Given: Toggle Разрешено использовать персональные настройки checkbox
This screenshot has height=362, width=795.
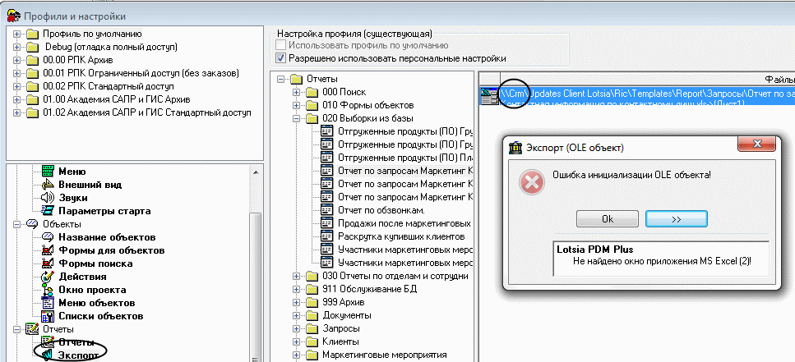Looking at the screenshot, I should point(281,58).
